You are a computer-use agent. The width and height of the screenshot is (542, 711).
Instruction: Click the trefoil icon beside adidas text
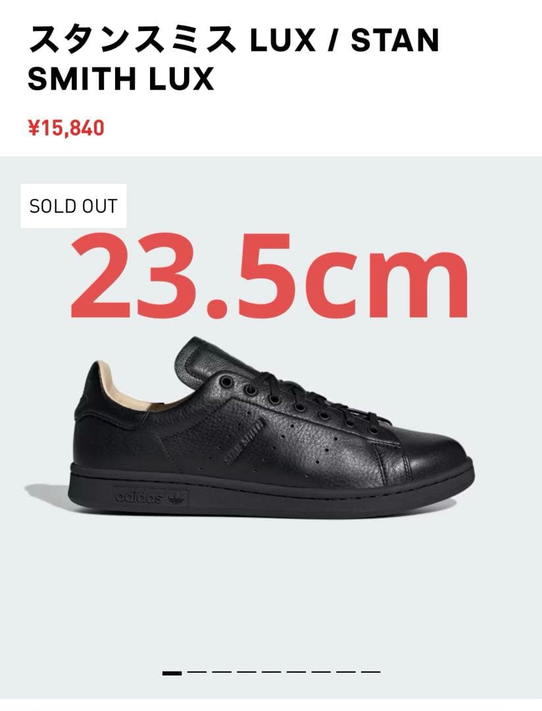[178, 498]
